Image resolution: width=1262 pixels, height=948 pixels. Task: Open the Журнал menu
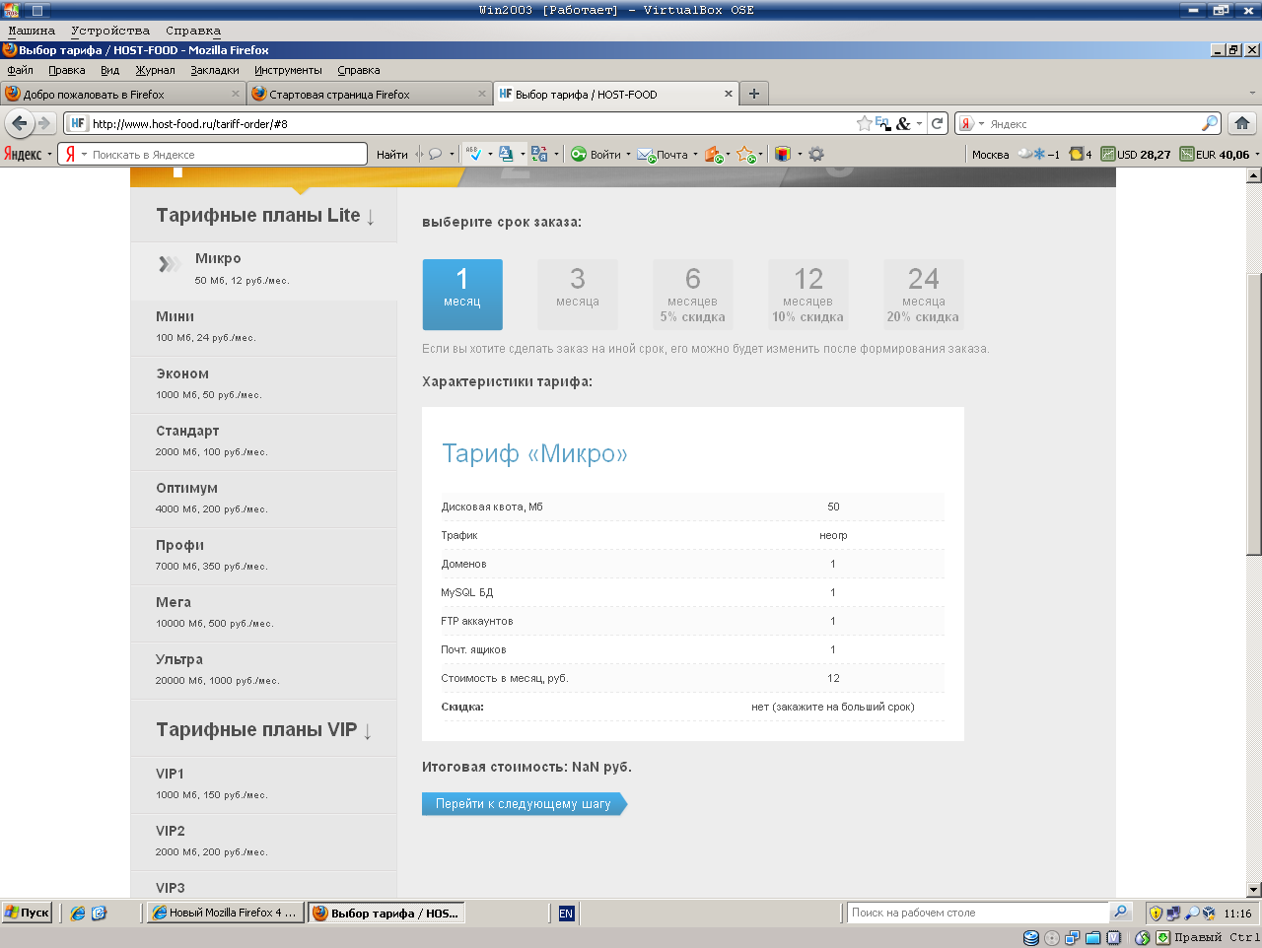pos(155,70)
